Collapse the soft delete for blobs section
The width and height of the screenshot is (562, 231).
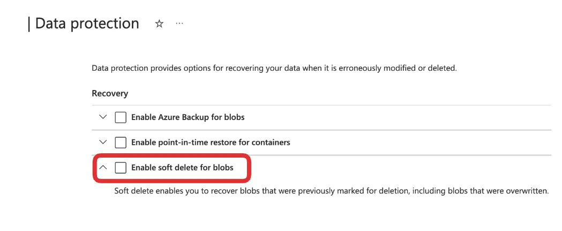click(103, 168)
